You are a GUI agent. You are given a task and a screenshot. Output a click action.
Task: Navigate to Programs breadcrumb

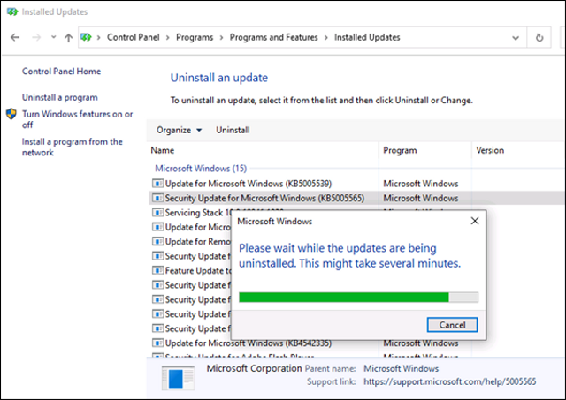(x=195, y=37)
